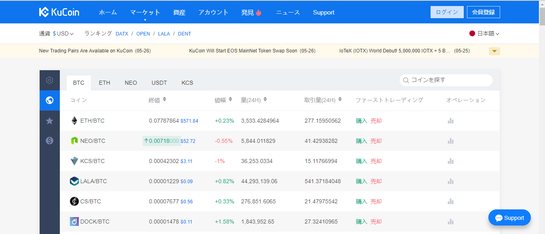This screenshot has width=545, height=234.
Task: Open the DATX ranking link
Action: click(x=122, y=34)
